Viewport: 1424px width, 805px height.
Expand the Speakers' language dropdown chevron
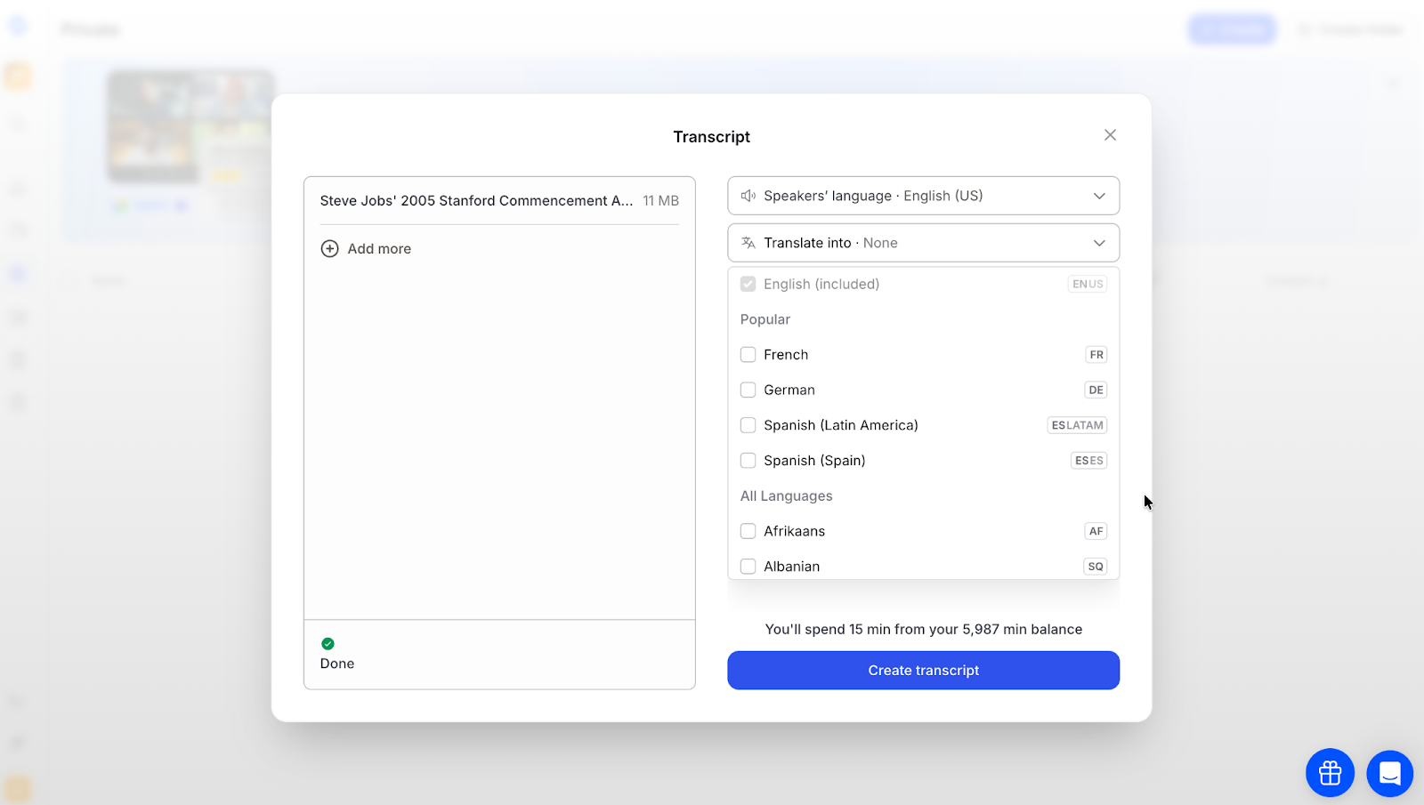click(1099, 196)
